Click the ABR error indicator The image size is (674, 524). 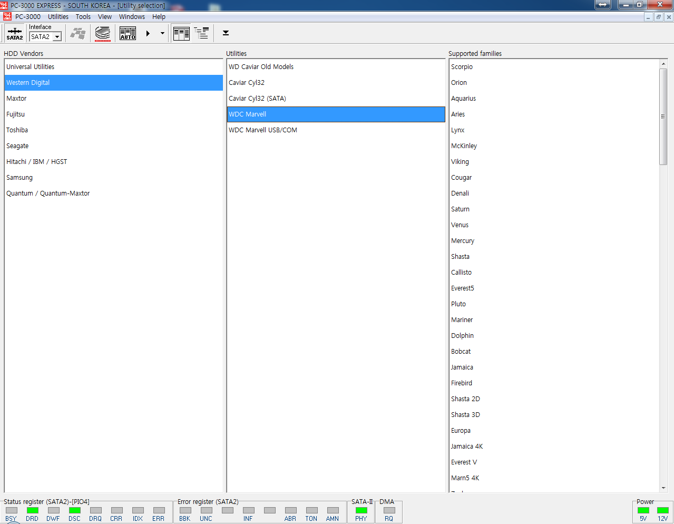click(290, 510)
